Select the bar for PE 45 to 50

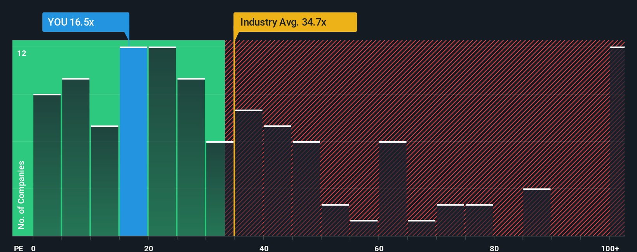tap(306, 188)
